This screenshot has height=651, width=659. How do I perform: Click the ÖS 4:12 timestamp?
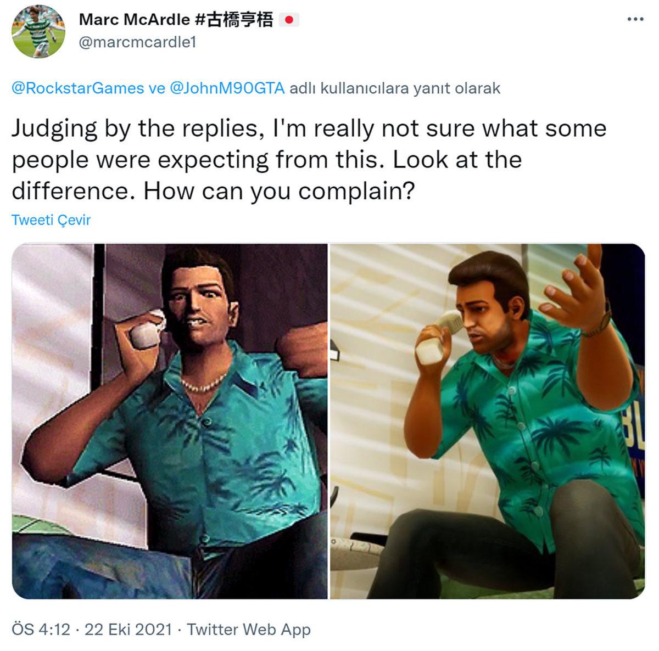(x=41, y=629)
